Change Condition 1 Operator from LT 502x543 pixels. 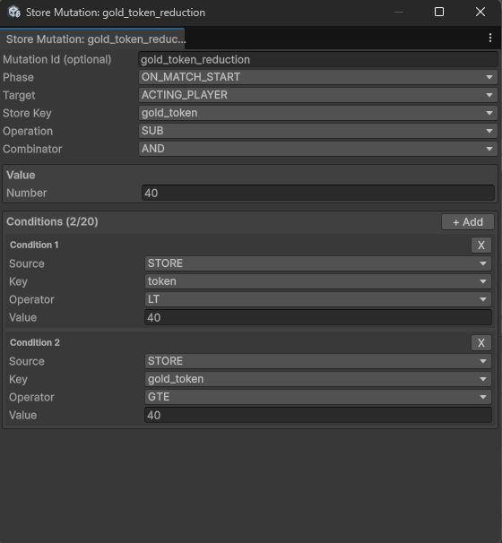[317, 299]
